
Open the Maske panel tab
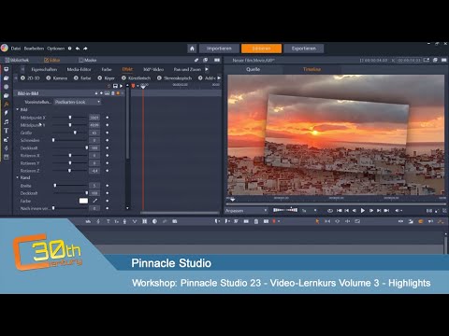88,60
